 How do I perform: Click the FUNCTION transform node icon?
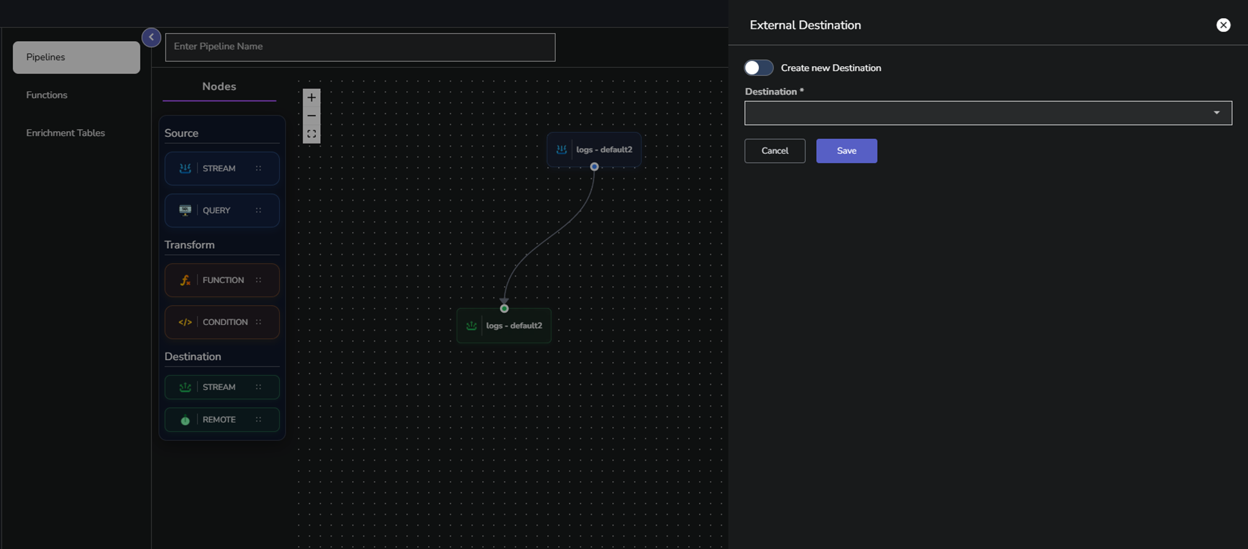(x=185, y=280)
